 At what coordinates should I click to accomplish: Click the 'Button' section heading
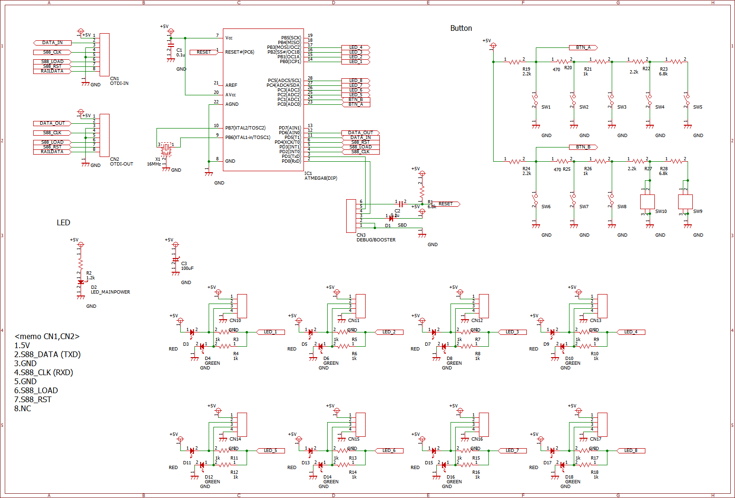[461, 28]
